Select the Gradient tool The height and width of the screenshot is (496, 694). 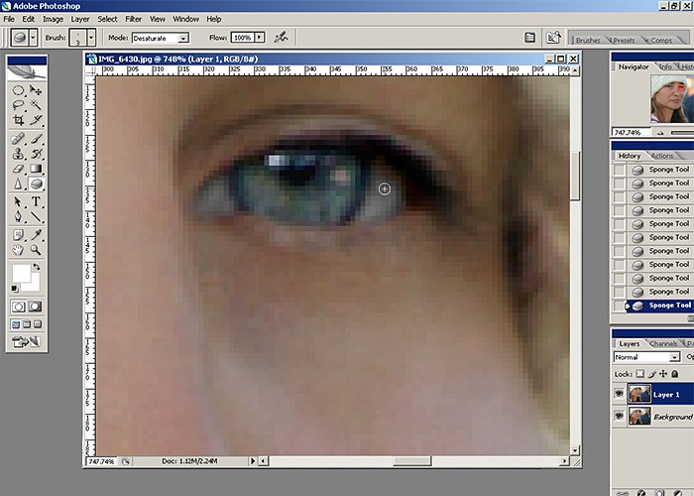coord(36,169)
